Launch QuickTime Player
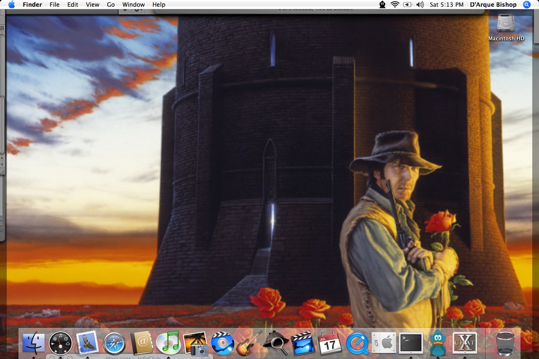539x359 pixels. tap(357, 343)
